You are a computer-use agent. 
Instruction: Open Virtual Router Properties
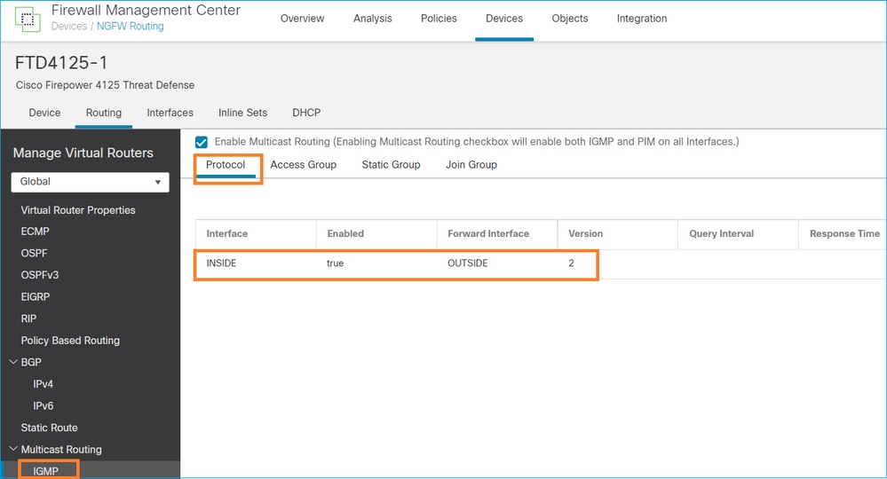78,210
